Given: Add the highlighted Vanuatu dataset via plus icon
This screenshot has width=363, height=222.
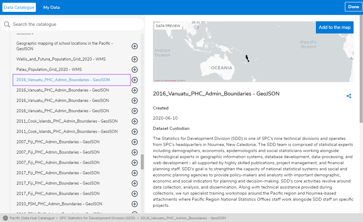Looking at the screenshot, I should 135,80.
